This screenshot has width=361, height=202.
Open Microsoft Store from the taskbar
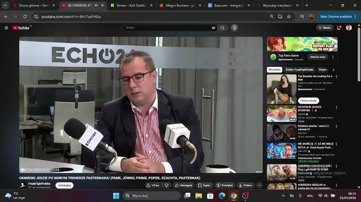click(x=210, y=196)
